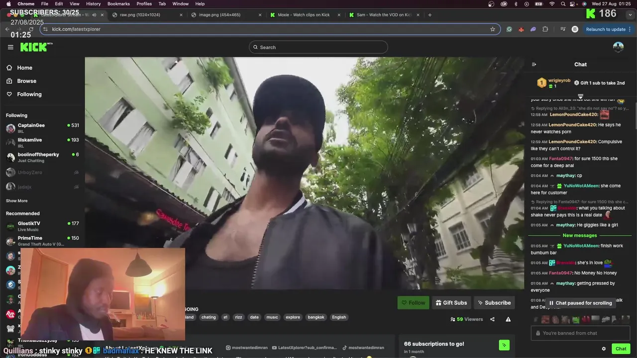The image size is (637, 358).
Task: Click green Chat send button
Action: pyautogui.click(x=621, y=349)
